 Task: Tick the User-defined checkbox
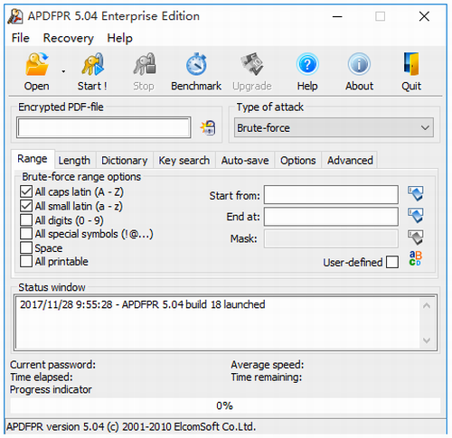coord(392,262)
